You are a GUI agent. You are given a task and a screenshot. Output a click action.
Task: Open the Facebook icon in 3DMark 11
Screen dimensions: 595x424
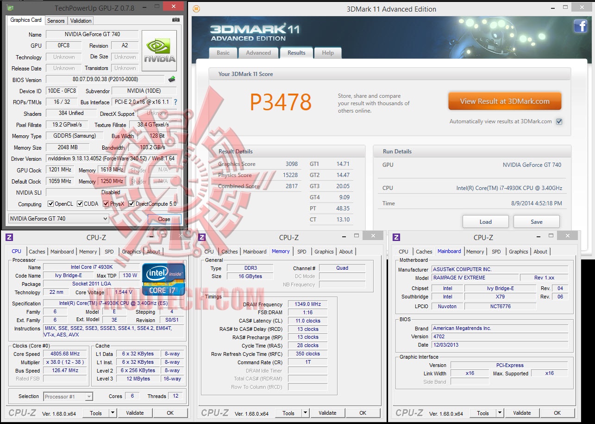tap(581, 26)
